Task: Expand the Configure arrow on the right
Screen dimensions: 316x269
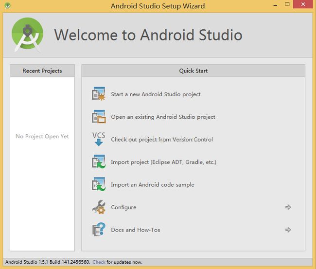Action: (x=288, y=207)
